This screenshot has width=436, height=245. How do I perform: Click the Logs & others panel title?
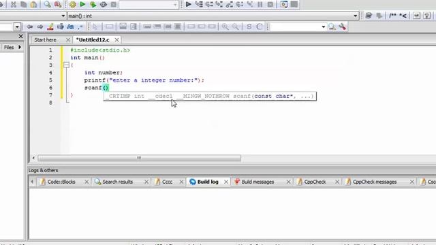43,170
